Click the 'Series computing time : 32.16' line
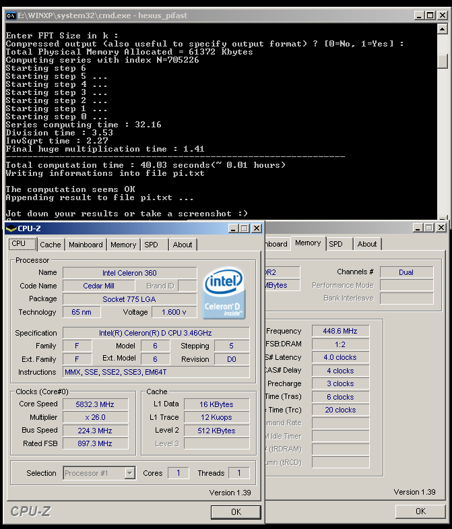The height and width of the screenshot is (529, 452). pos(84,125)
